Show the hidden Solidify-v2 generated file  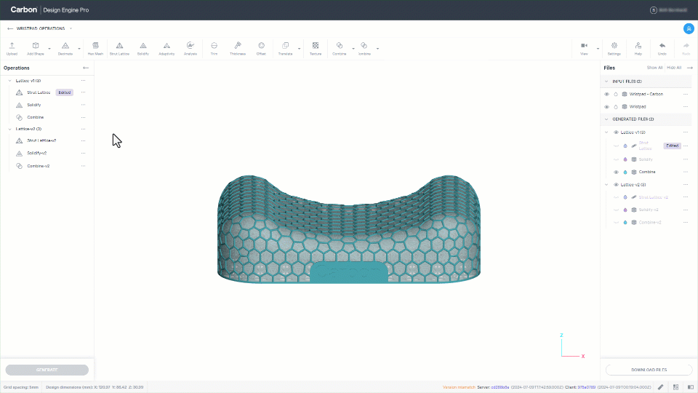(x=617, y=210)
